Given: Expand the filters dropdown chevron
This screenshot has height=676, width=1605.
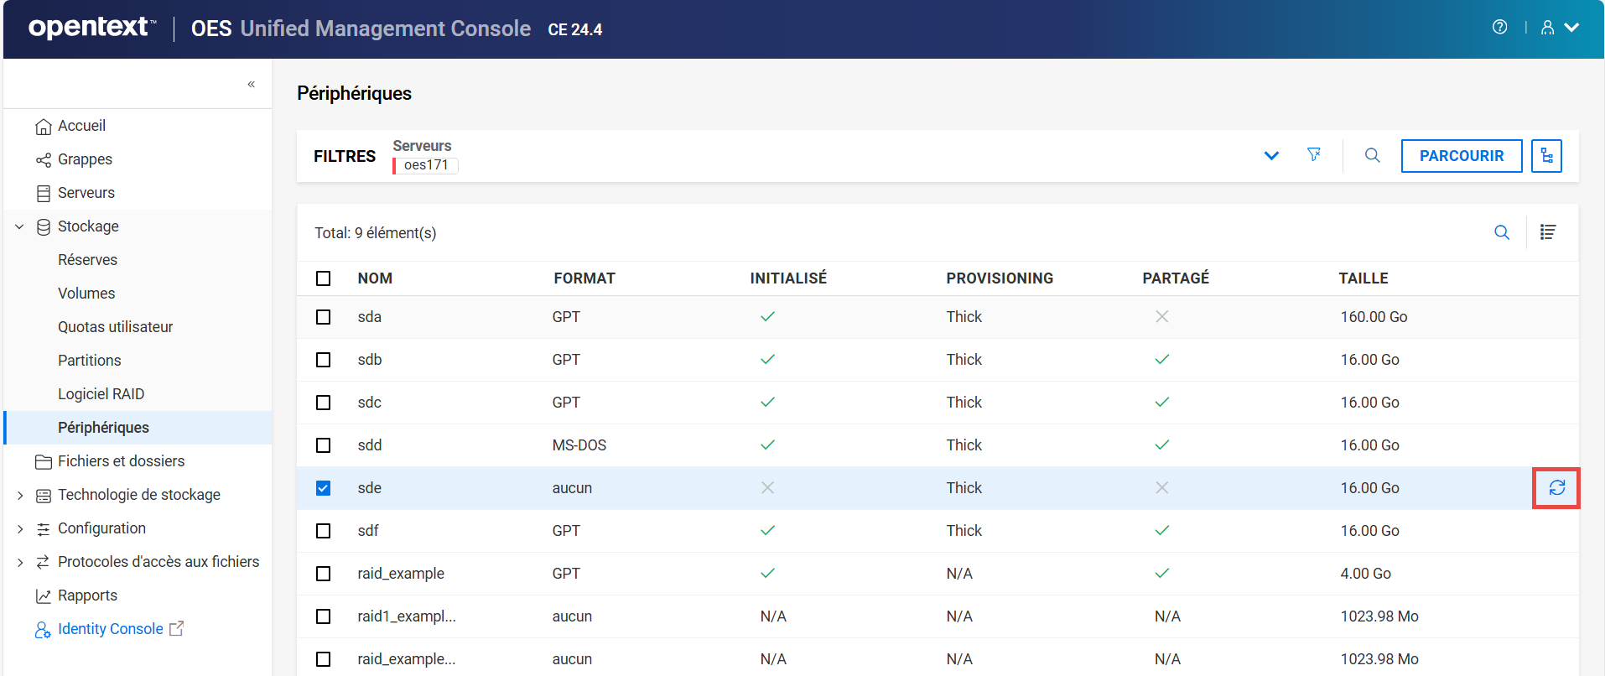Looking at the screenshot, I should pos(1271,156).
